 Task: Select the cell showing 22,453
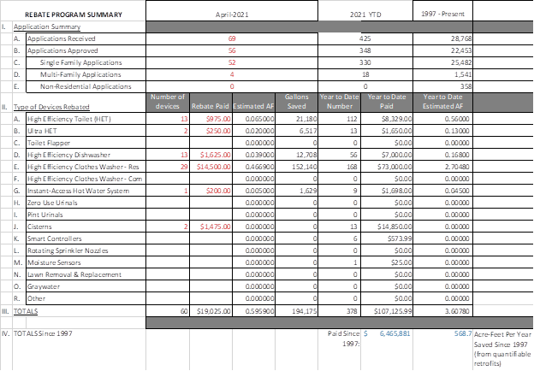461,50
